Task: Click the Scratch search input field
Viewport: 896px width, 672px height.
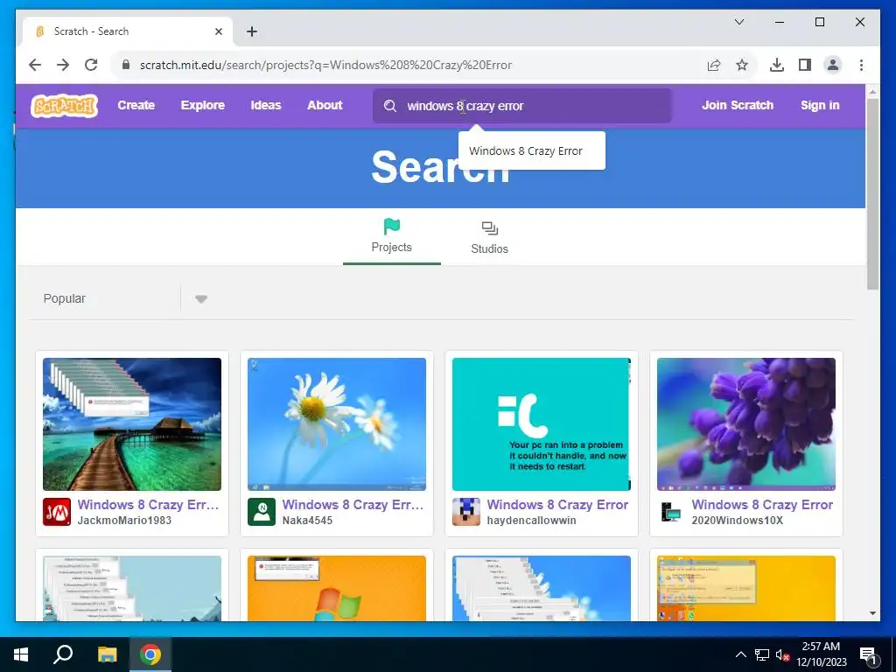Action: pos(522,106)
